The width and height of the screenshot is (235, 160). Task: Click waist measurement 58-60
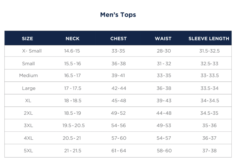pos(164,151)
